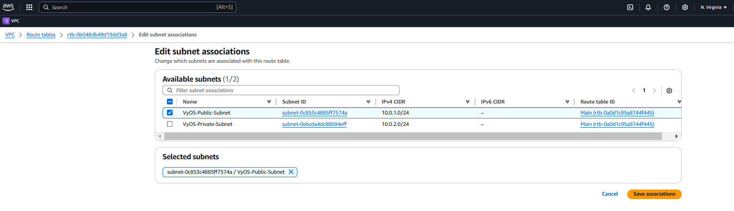
Task: Open subnet-0e6cda4dc88b94eff link
Action: tap(314, 124)
